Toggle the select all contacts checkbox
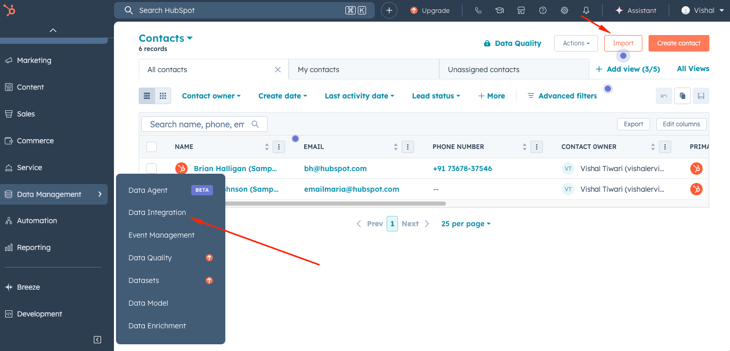The height and width of the screenshot is (351, 730). pyautogui.click(x=152, y=147)
